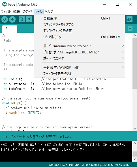The image size is (137, 167).
Task: Click the editor vertical scrollbar thumb
Action: (134, 63)
